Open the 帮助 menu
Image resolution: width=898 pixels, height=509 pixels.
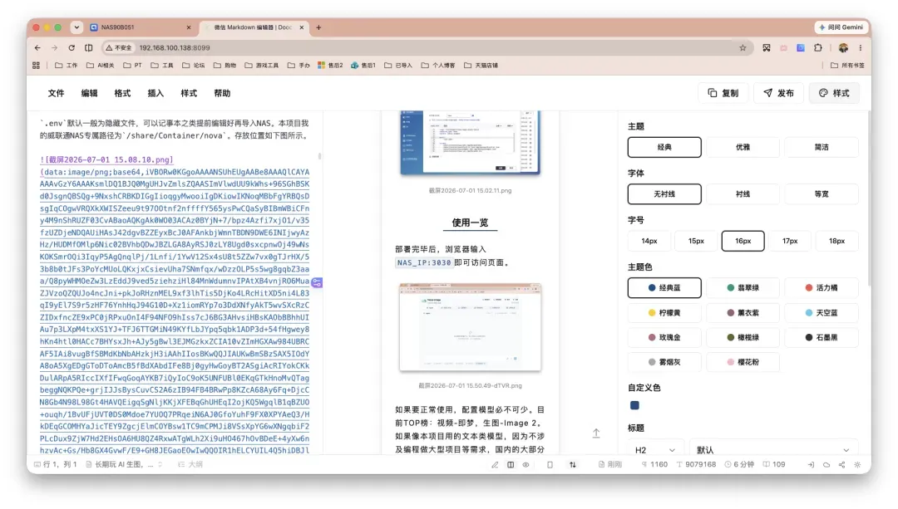coord(222,93)
